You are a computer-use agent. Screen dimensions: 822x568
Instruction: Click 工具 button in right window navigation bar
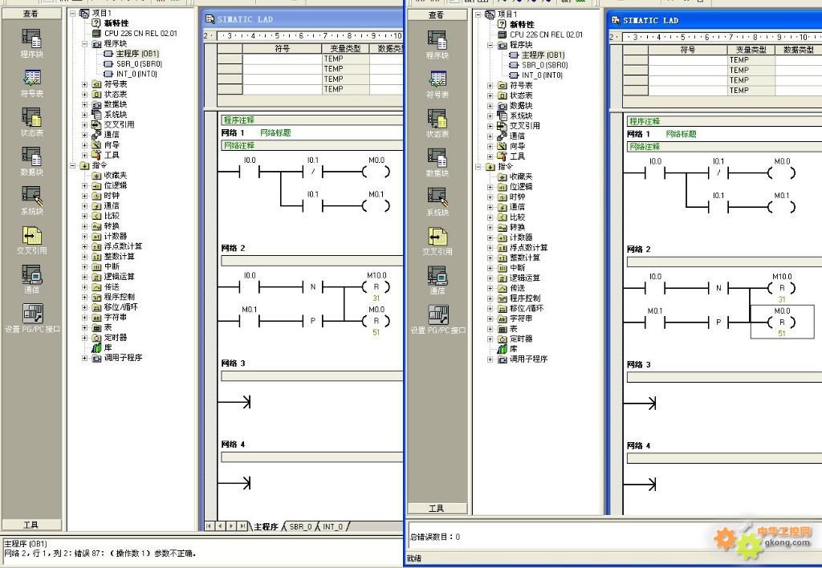437,509
